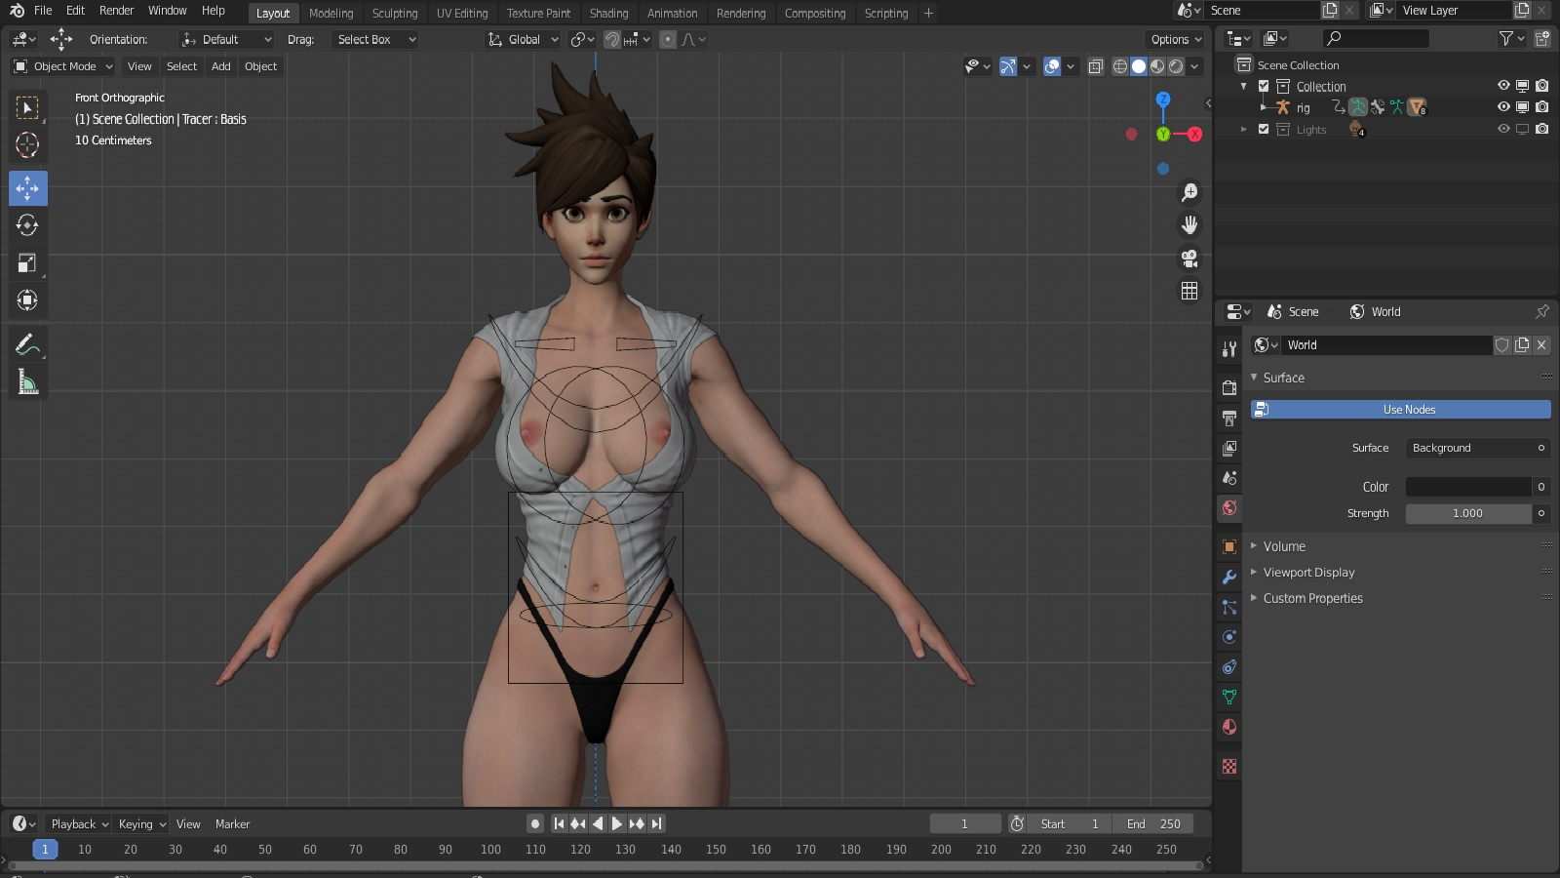This screenshot has width=1560, height=878.
Task: Expand the Viewport Display panel
Action: [x=1308, y=573]
